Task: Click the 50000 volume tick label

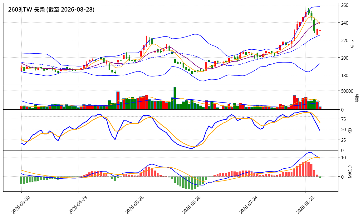Action: (347, 91)
